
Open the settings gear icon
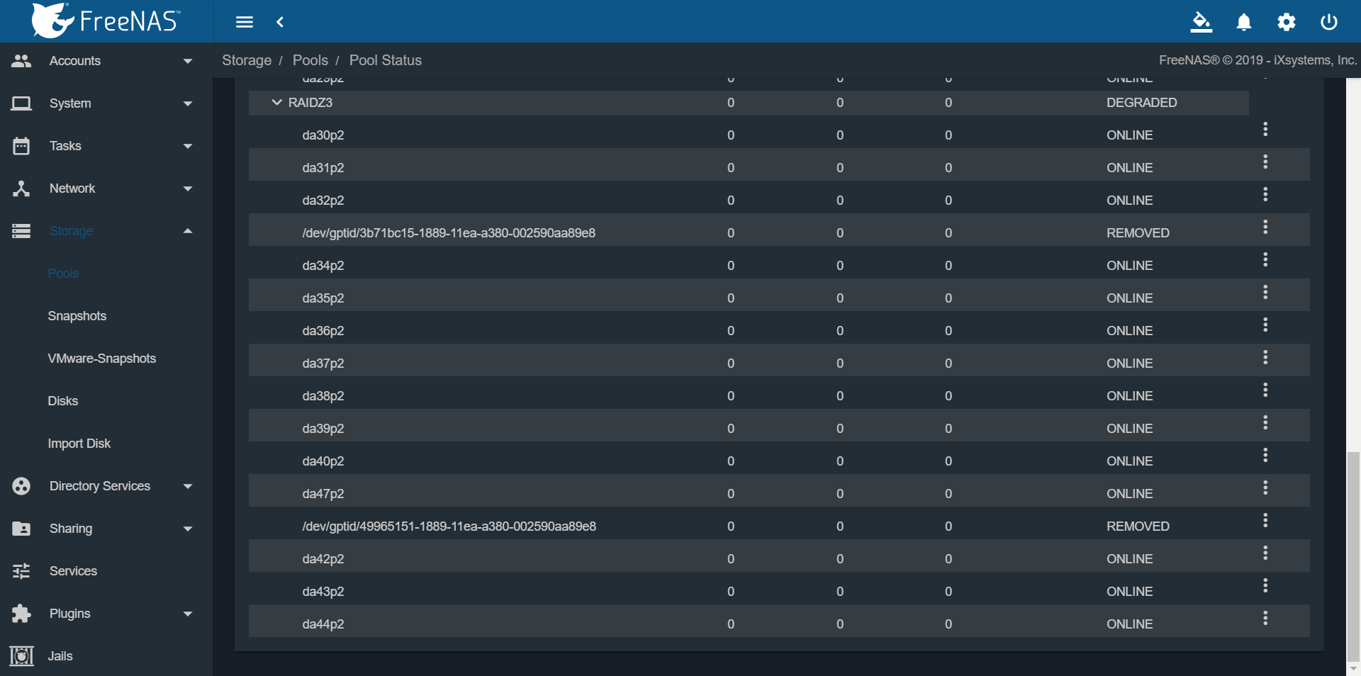point(1287,22)
